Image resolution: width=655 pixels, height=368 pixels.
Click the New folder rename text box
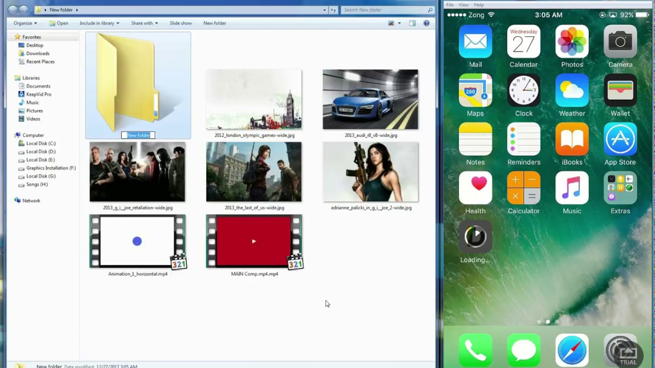coord(138,135)
